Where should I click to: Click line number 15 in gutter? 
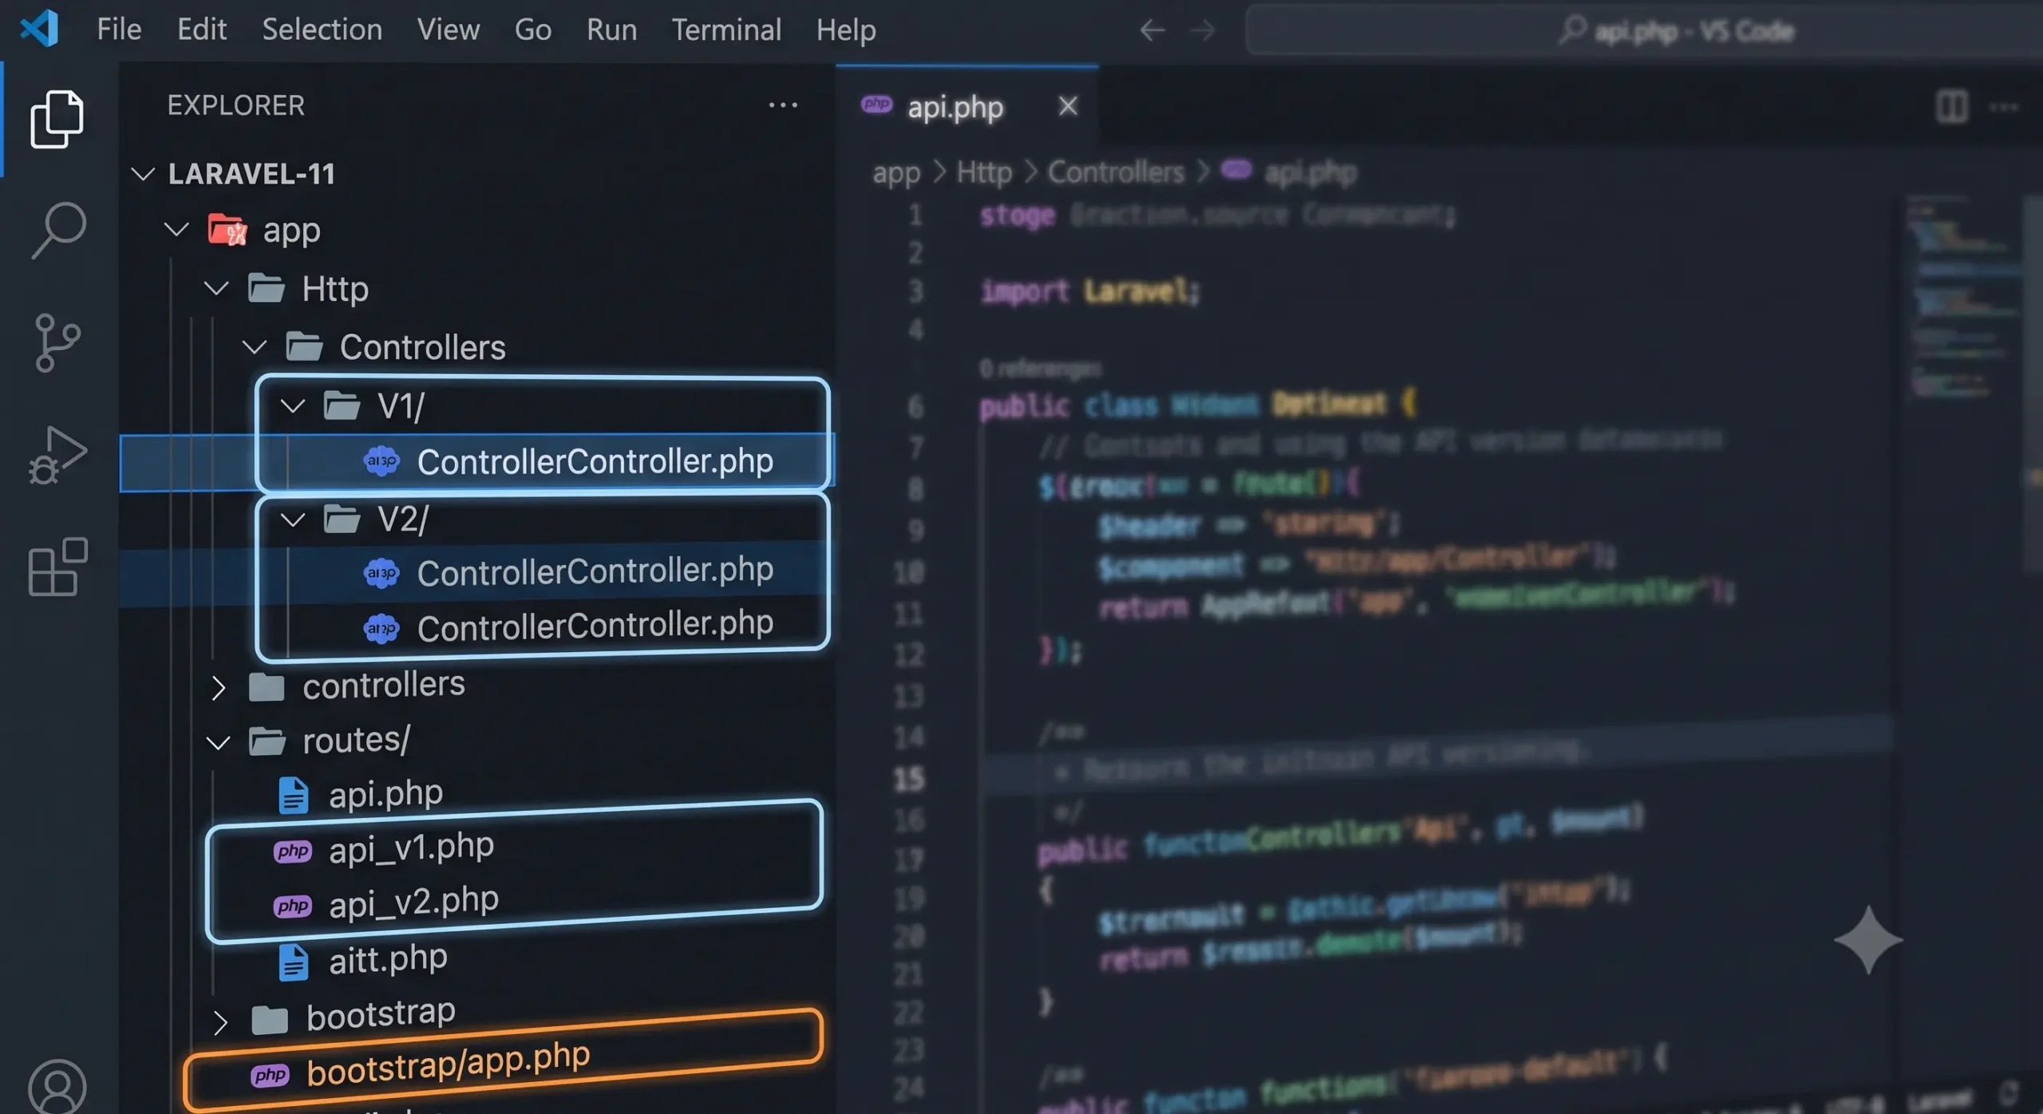pyautogui.click(x=909, y=778)
